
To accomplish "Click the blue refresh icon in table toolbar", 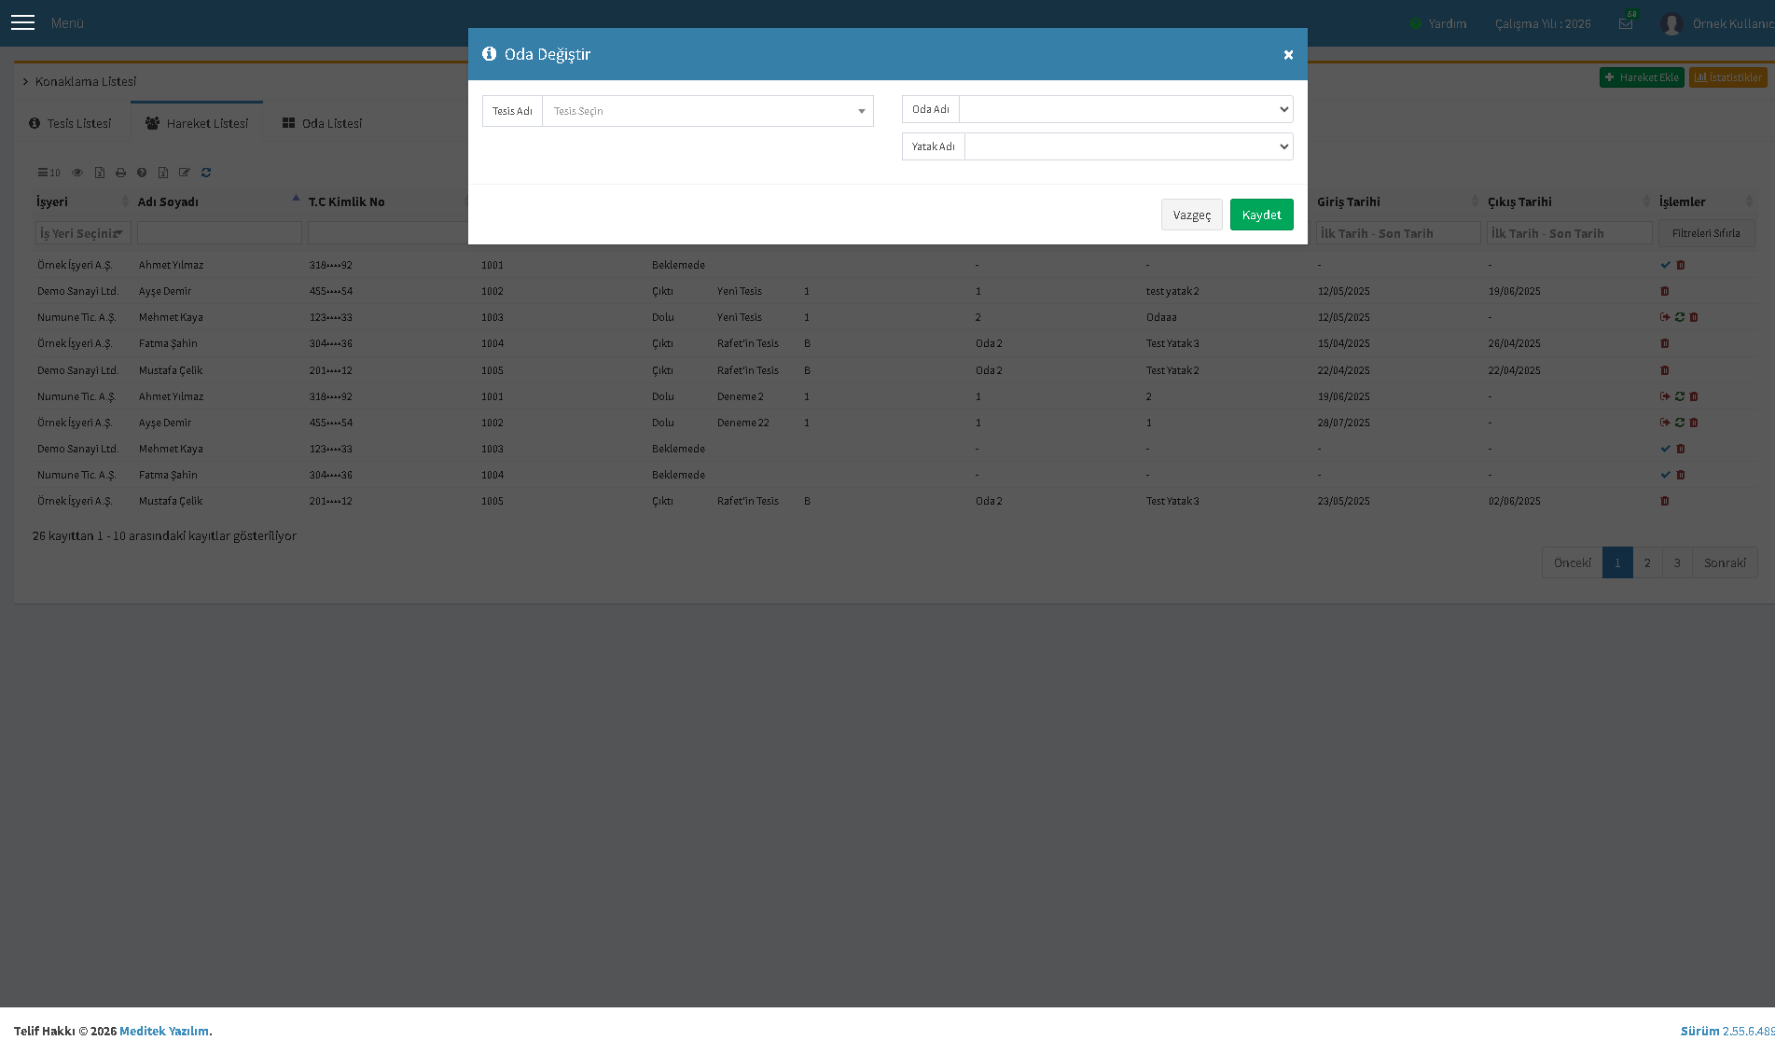I will (x=206, y=173).
